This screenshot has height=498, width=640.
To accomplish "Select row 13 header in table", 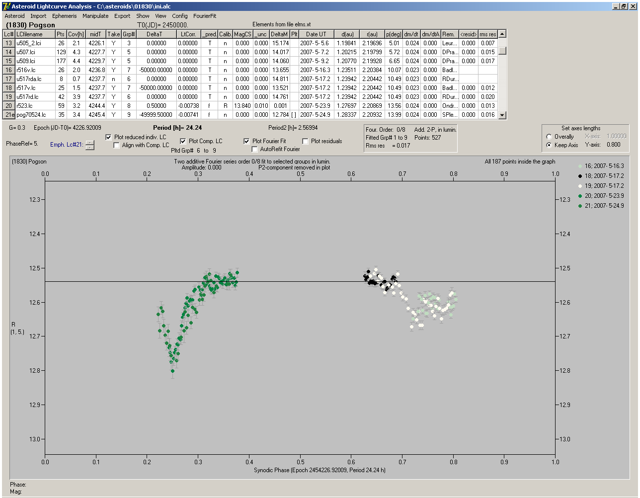I will coord(9,43).
